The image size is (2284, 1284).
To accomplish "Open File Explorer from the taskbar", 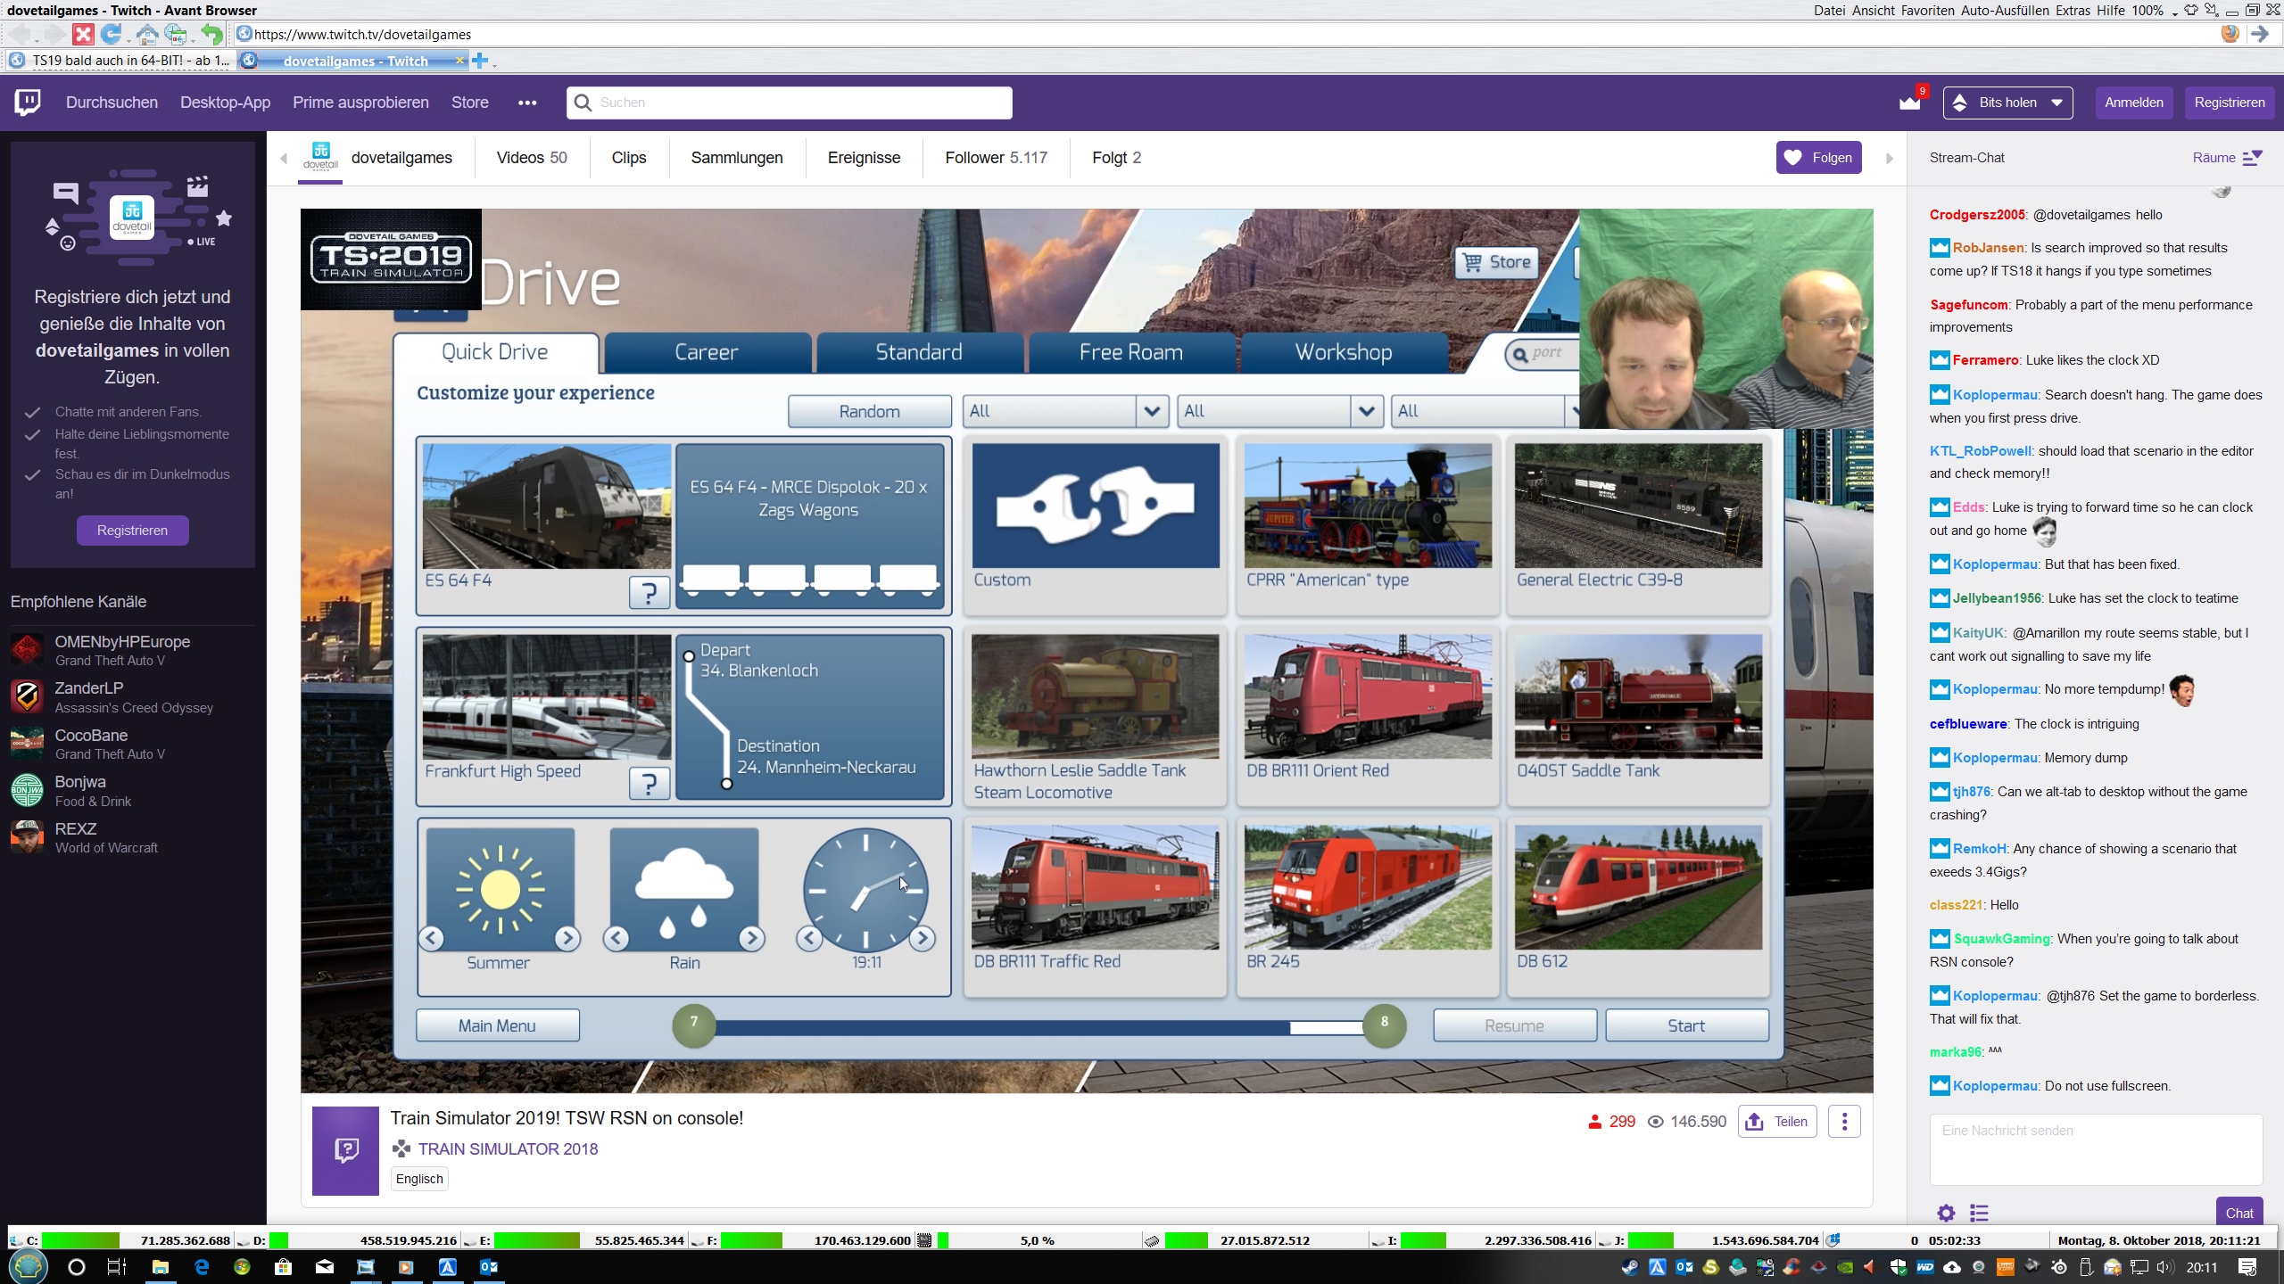I will point(160,1267).
